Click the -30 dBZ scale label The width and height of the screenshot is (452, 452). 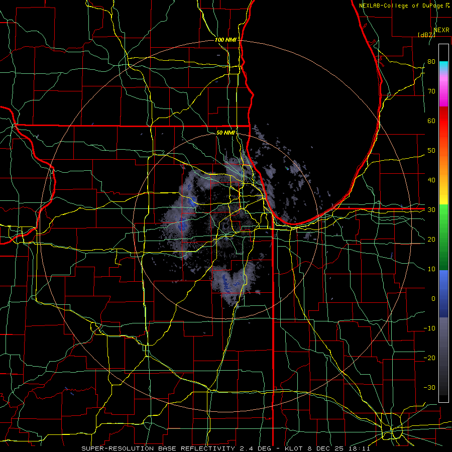pyautogui.click(x=429, y=388)
